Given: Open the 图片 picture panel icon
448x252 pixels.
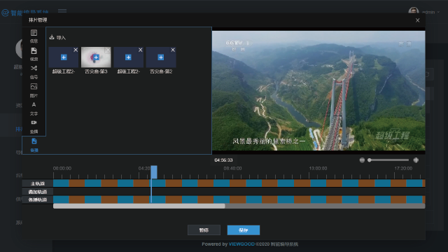Looking at the screenshot, I should click(x=34, y=86).
